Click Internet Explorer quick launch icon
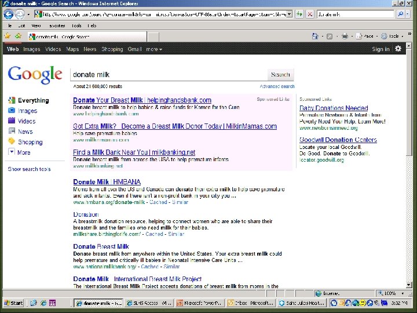The width and height of the screenshot is (417, 313). click(x=43, y=303)
